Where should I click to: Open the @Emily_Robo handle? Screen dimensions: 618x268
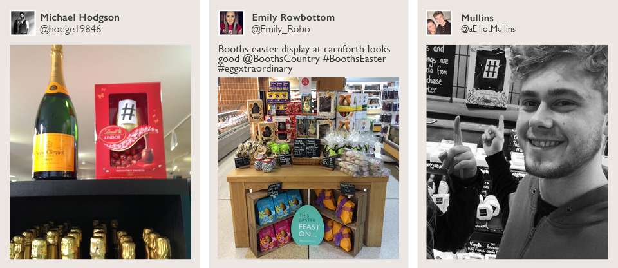pos(281,30)
